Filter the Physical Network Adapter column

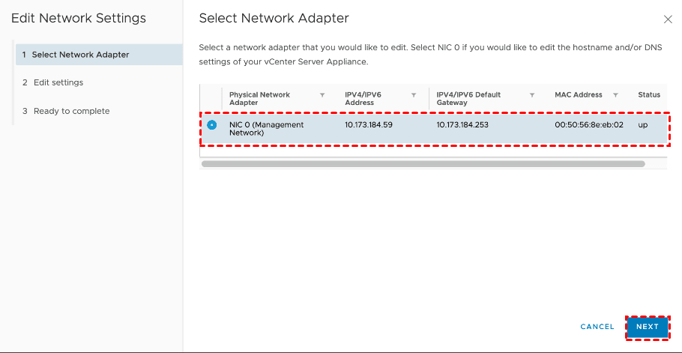coord(322,95)
